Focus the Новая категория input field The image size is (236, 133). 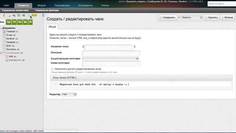[111, 64]
